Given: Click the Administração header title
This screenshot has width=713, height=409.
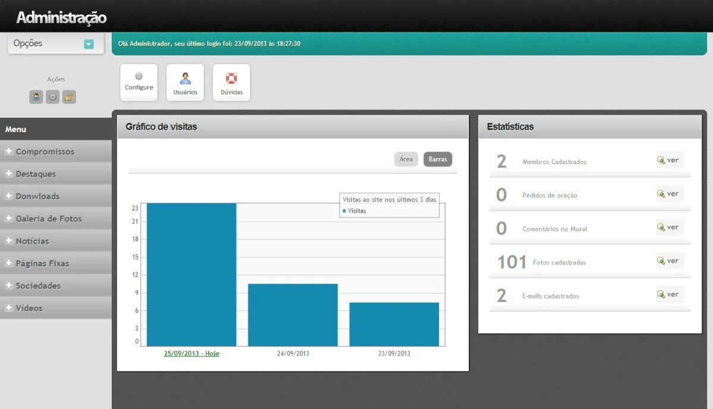Looking at the screenshot, I should click(x=61, y=18).
